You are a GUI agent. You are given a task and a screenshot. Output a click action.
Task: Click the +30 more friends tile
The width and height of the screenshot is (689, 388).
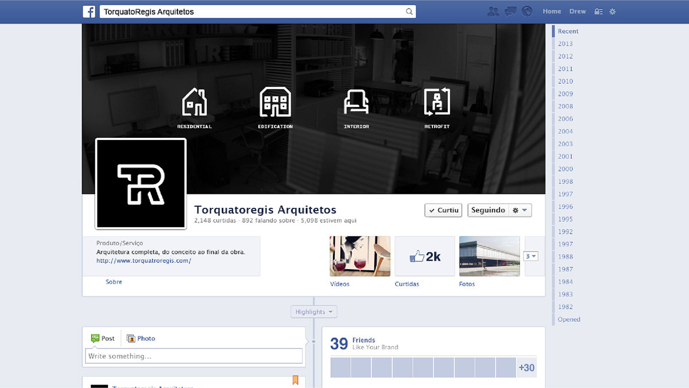(x=527, y=367)
